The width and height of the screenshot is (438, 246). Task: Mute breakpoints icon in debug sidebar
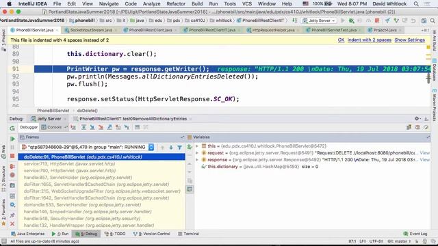(12, 175)
